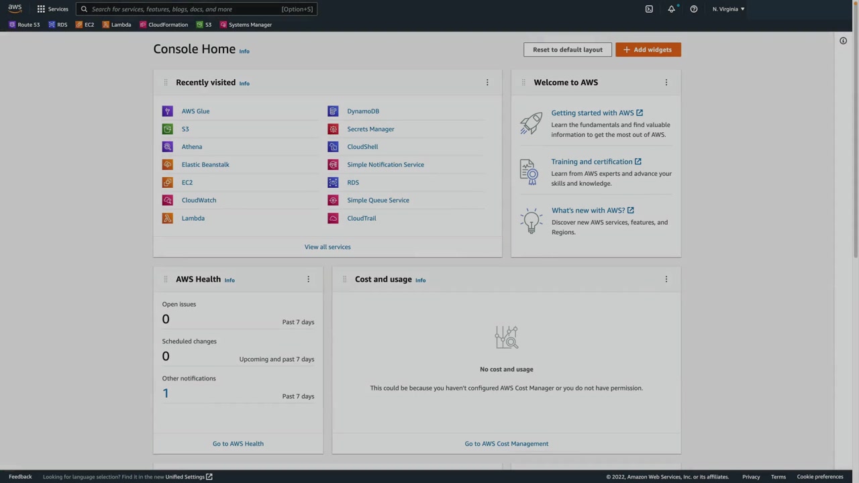Open the page info panel icon
The image size is (859, 483).
coord(843,41)
